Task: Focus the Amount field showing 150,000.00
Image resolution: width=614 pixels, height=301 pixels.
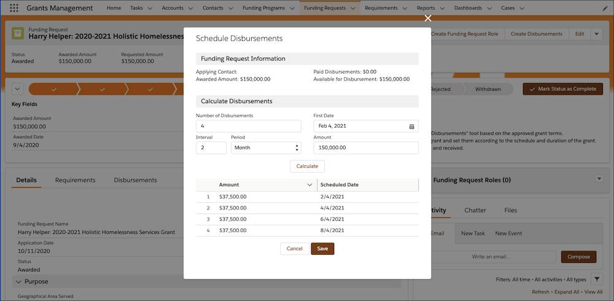Action: (366, 148)
